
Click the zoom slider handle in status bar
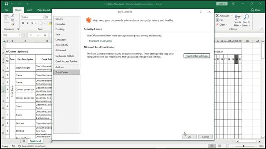[243, 146]
